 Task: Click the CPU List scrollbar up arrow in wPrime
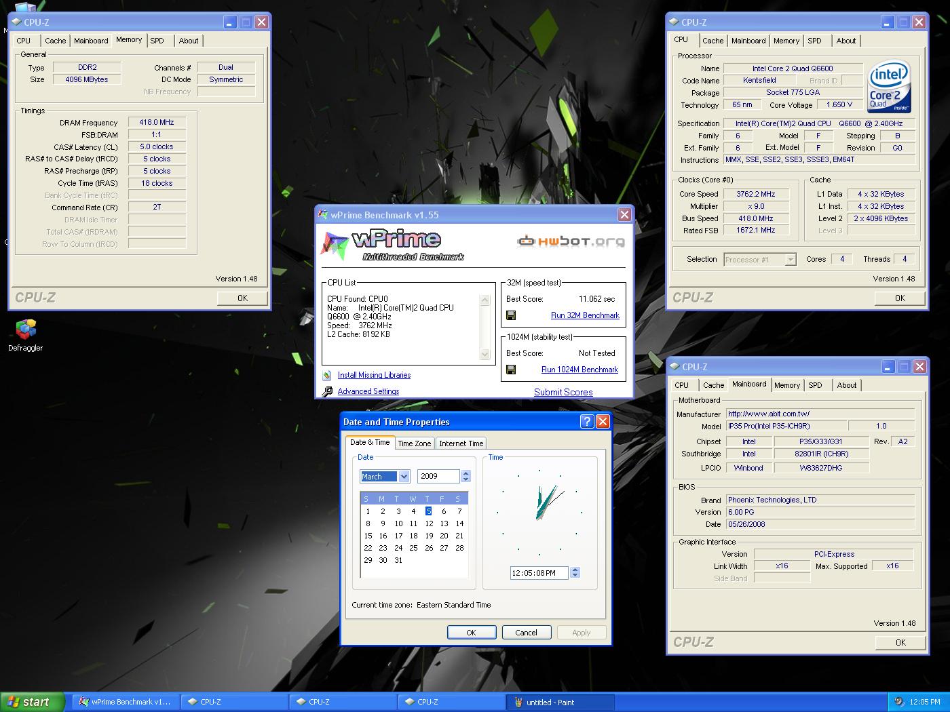(484, 300)
